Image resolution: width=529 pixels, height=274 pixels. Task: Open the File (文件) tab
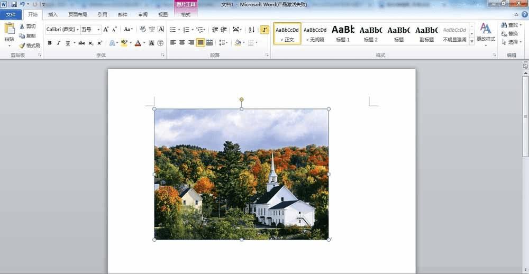point(11,14)
